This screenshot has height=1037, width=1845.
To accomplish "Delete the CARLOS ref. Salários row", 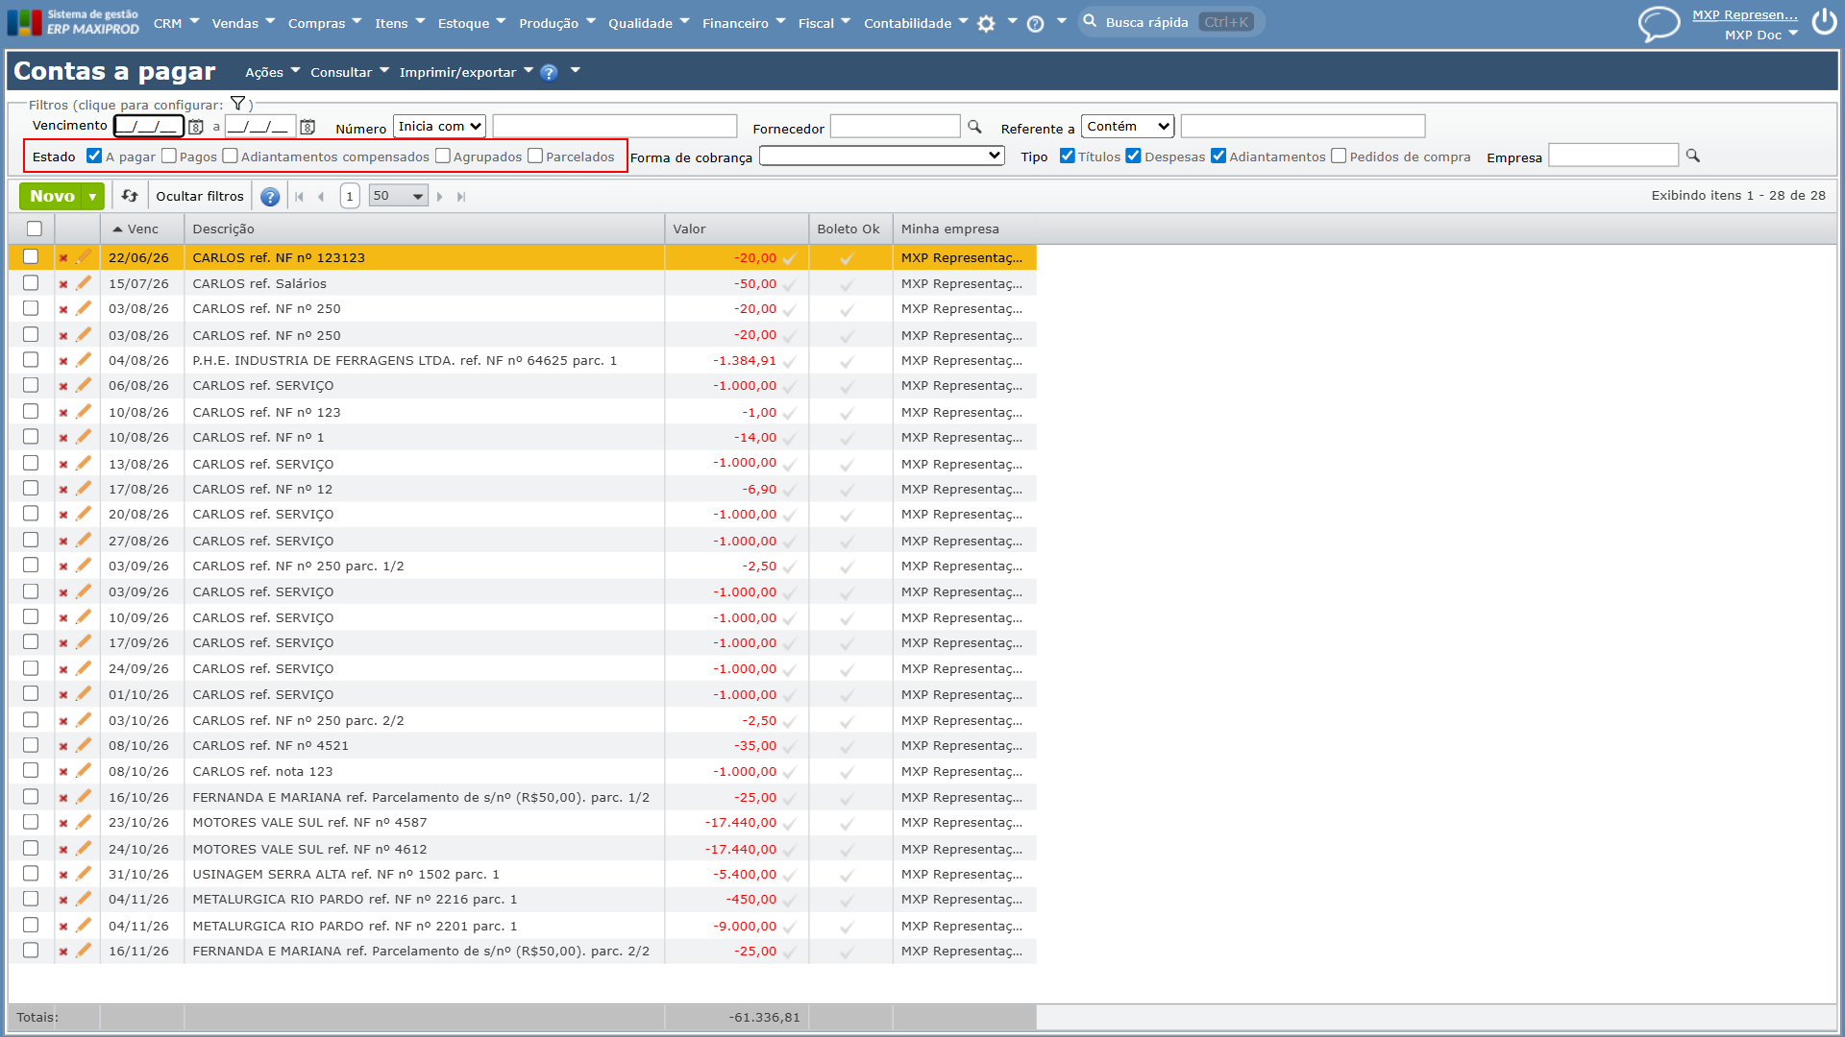I will tap(63, 284).
